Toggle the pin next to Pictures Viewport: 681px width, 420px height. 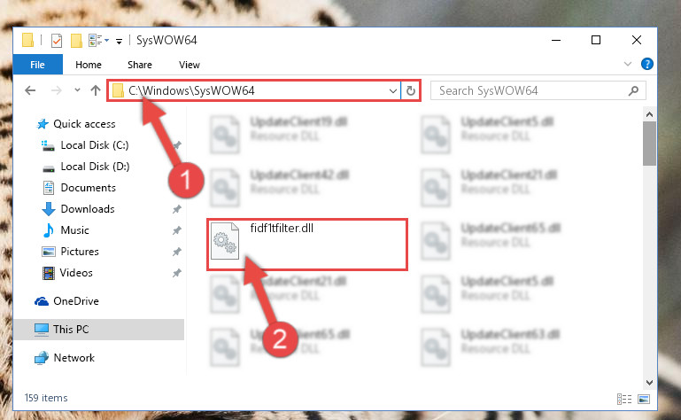177,252
